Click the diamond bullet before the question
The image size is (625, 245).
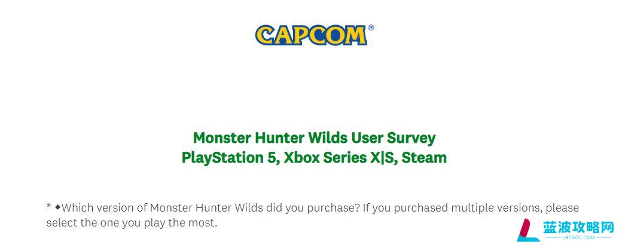click(58, 207)
